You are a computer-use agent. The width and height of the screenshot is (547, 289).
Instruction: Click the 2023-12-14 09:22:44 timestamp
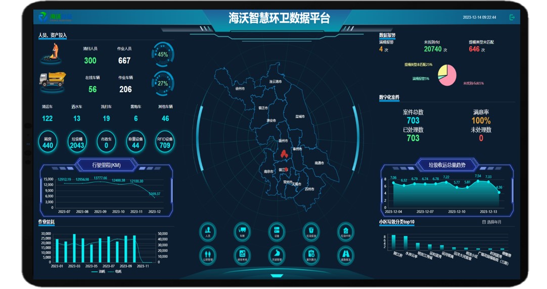coord(479,17)
